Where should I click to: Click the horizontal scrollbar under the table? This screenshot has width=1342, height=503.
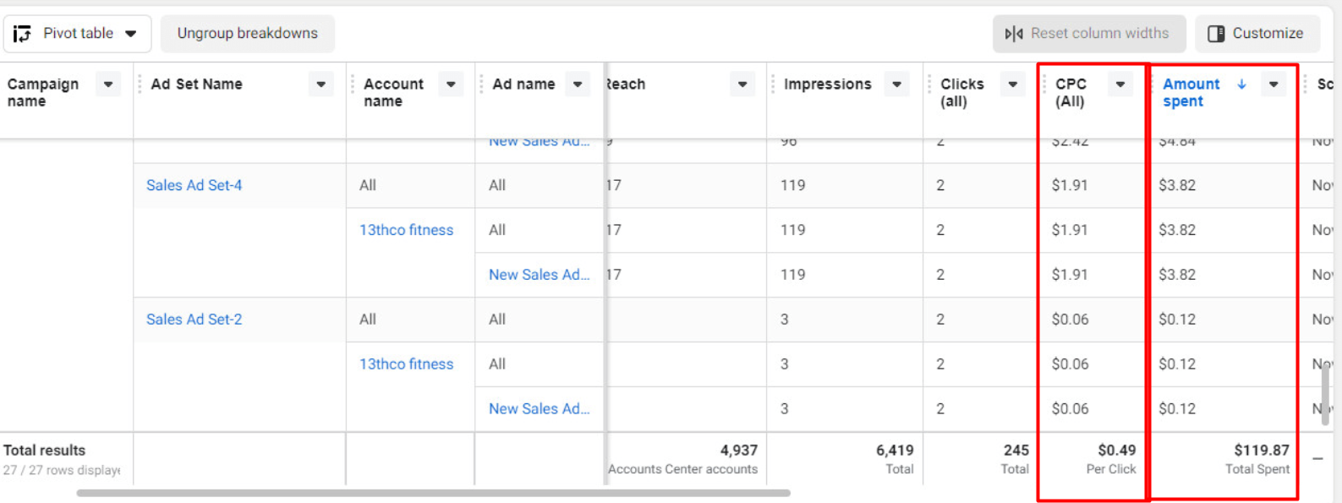click(x=433, y=493)
